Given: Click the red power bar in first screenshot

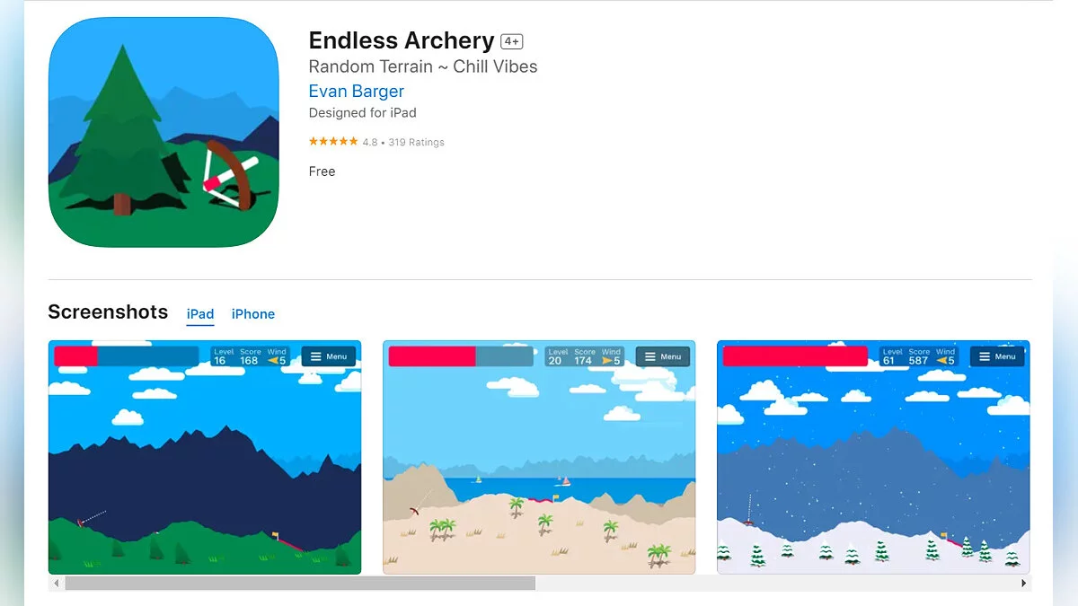Looking at the screenshot, I should (x=75, y=356).
